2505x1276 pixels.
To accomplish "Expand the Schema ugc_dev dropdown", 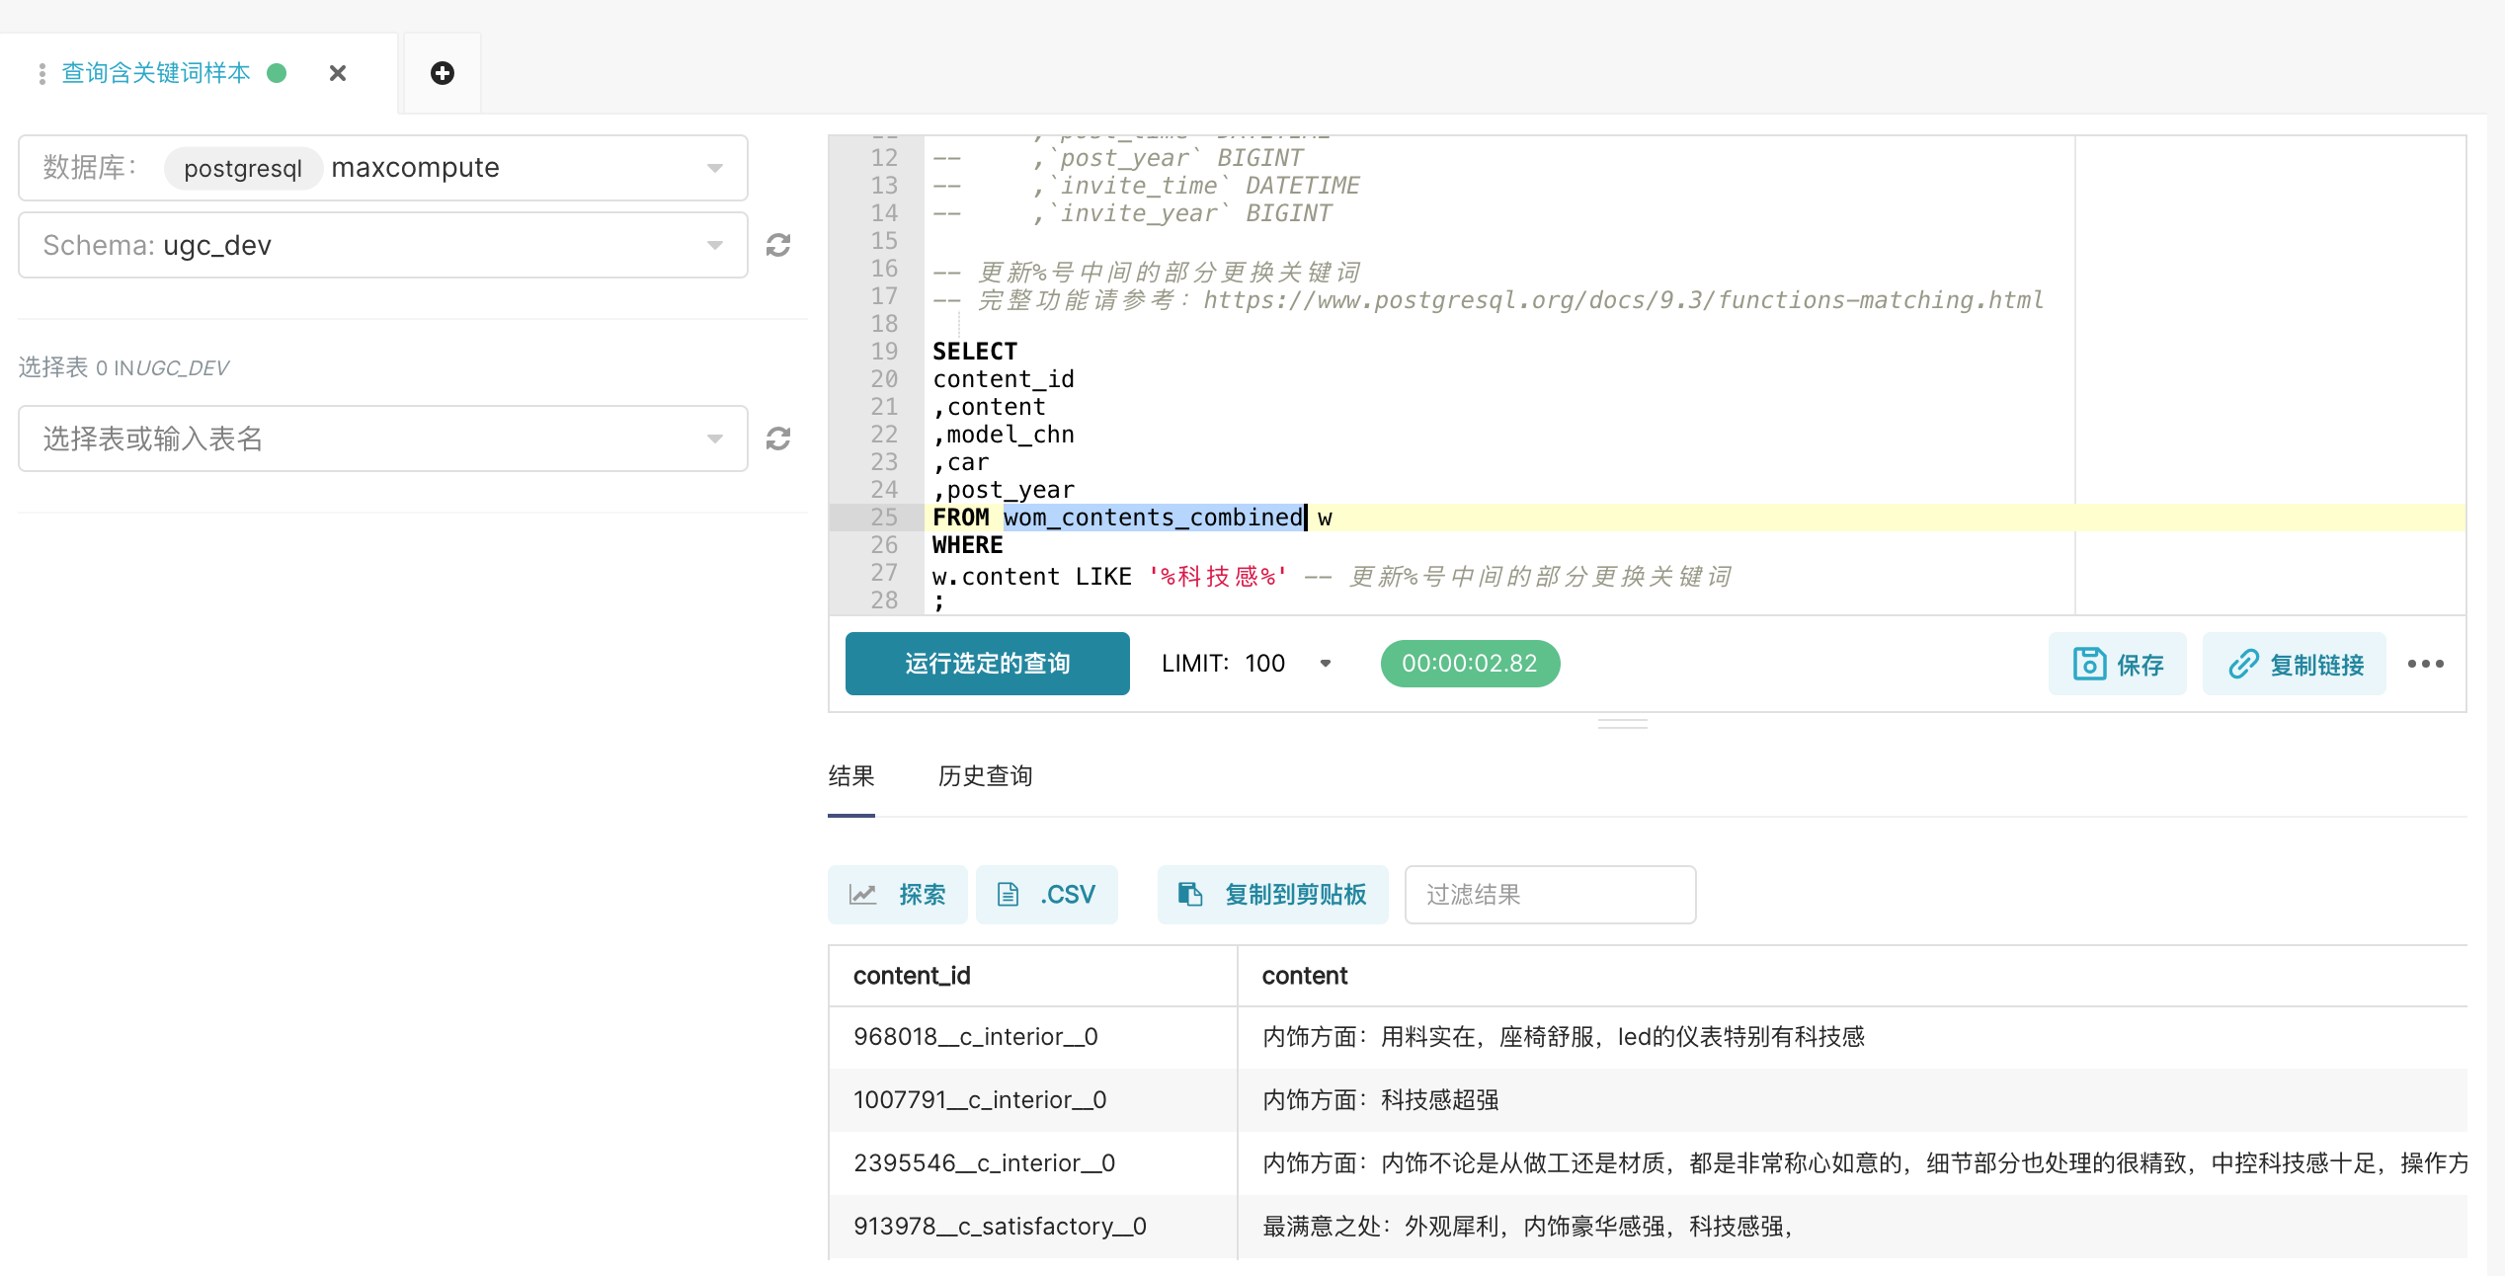I will pyautogui.click(x=383, y=245).
